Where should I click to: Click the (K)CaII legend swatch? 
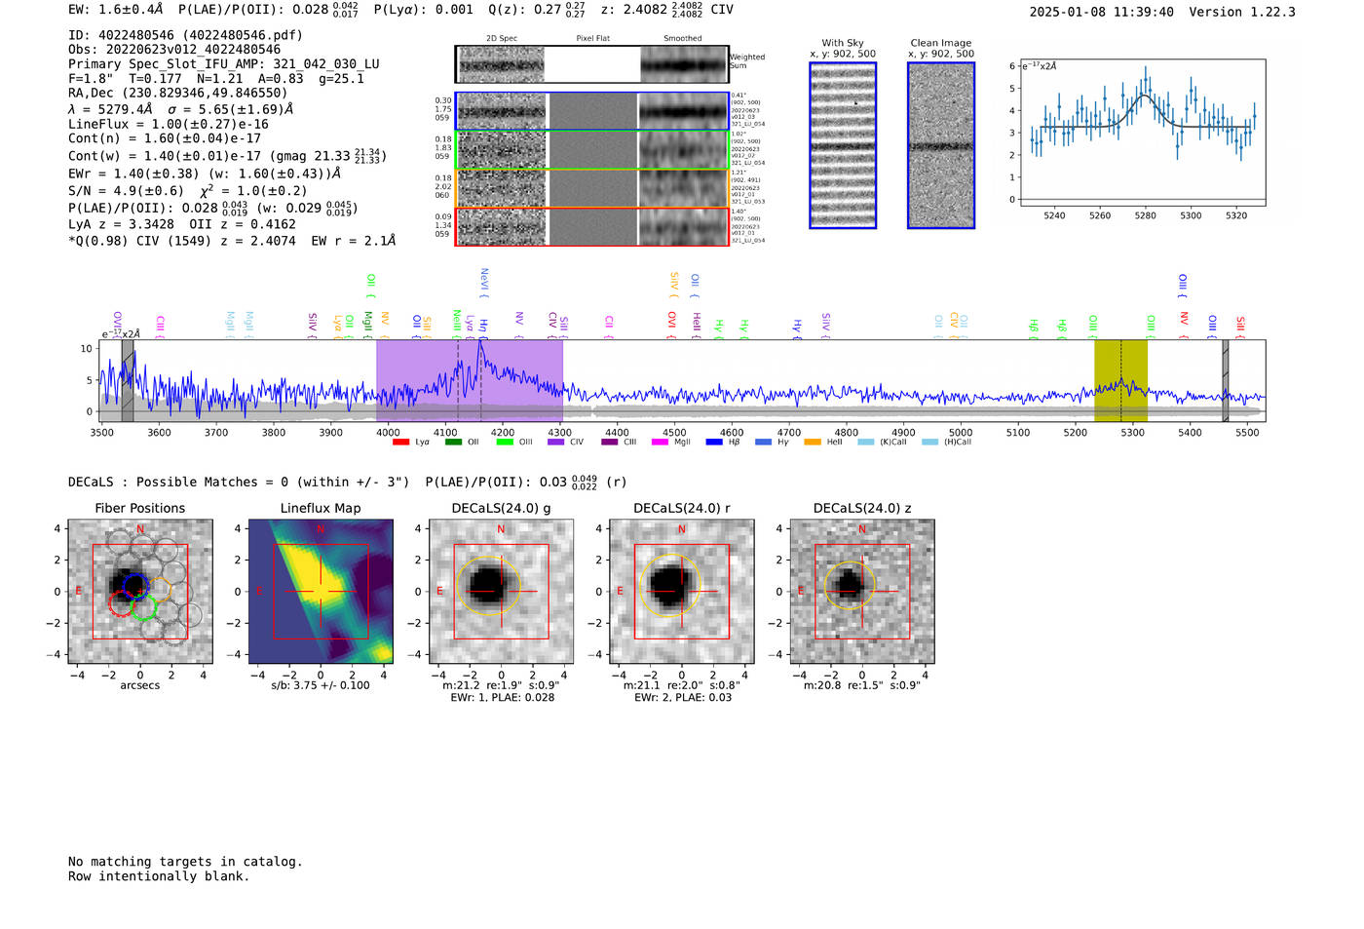[x=865, y=443]
